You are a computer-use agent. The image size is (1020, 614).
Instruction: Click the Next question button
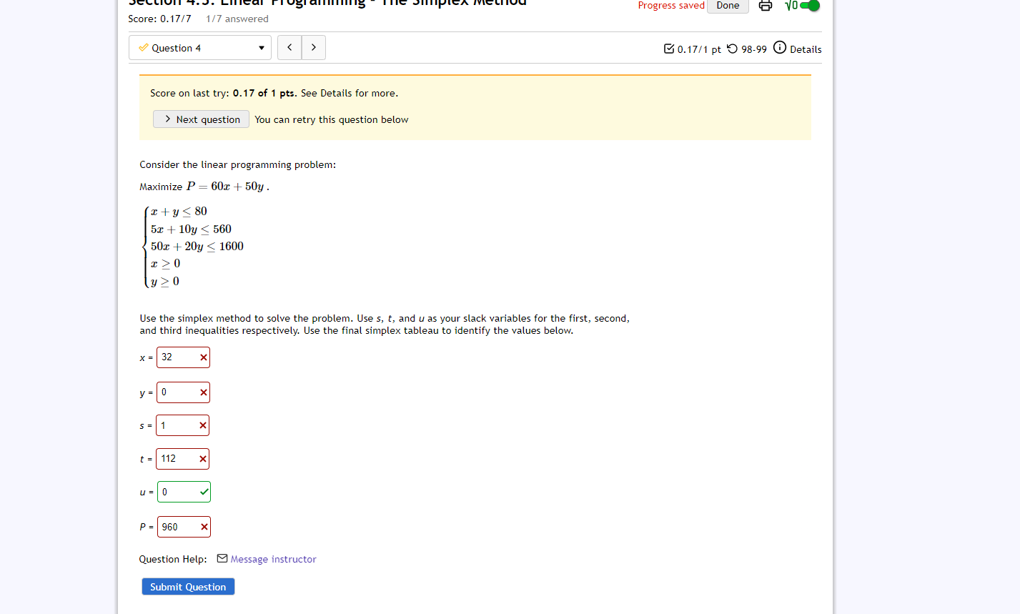pos(200,119)
